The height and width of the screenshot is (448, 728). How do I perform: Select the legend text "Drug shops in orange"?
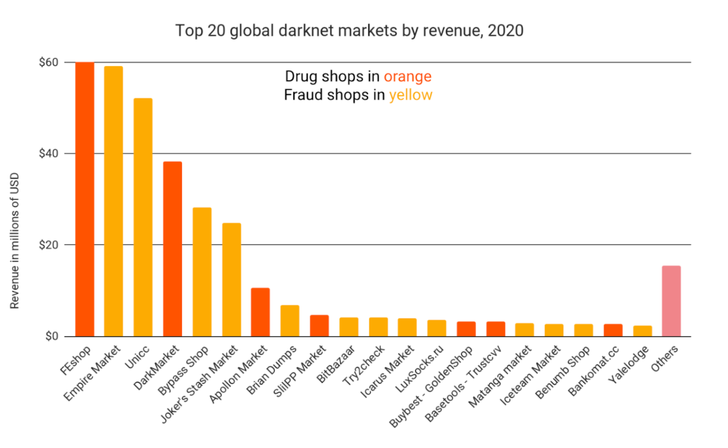(358, 77)
